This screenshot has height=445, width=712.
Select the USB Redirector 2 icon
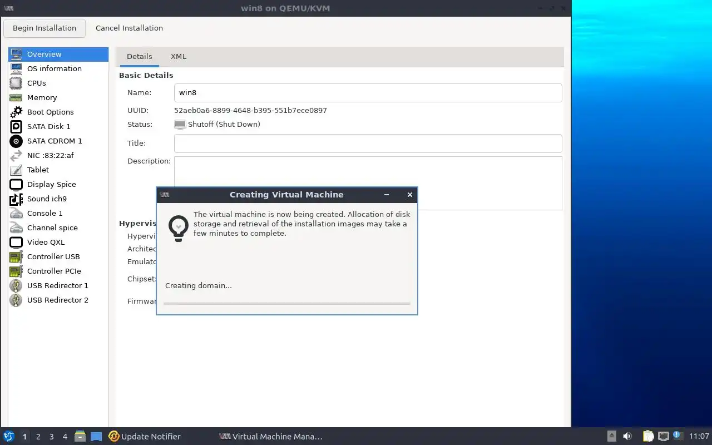[16, 300]
